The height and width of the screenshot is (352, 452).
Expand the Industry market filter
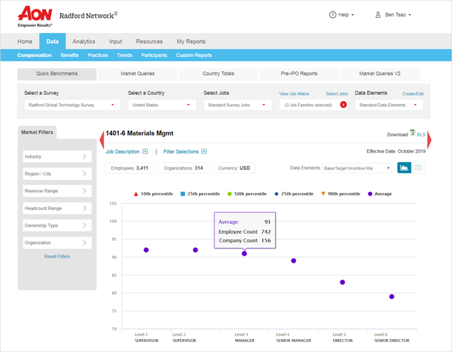[x=57, y=157]
